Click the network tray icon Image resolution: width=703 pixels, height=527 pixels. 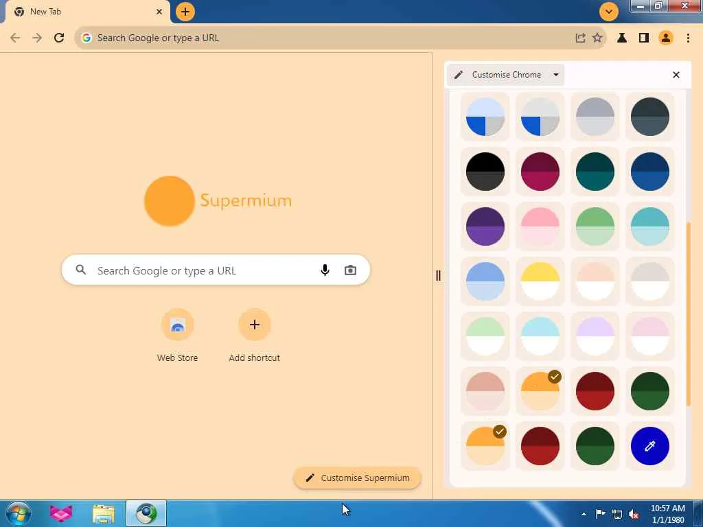617,515
